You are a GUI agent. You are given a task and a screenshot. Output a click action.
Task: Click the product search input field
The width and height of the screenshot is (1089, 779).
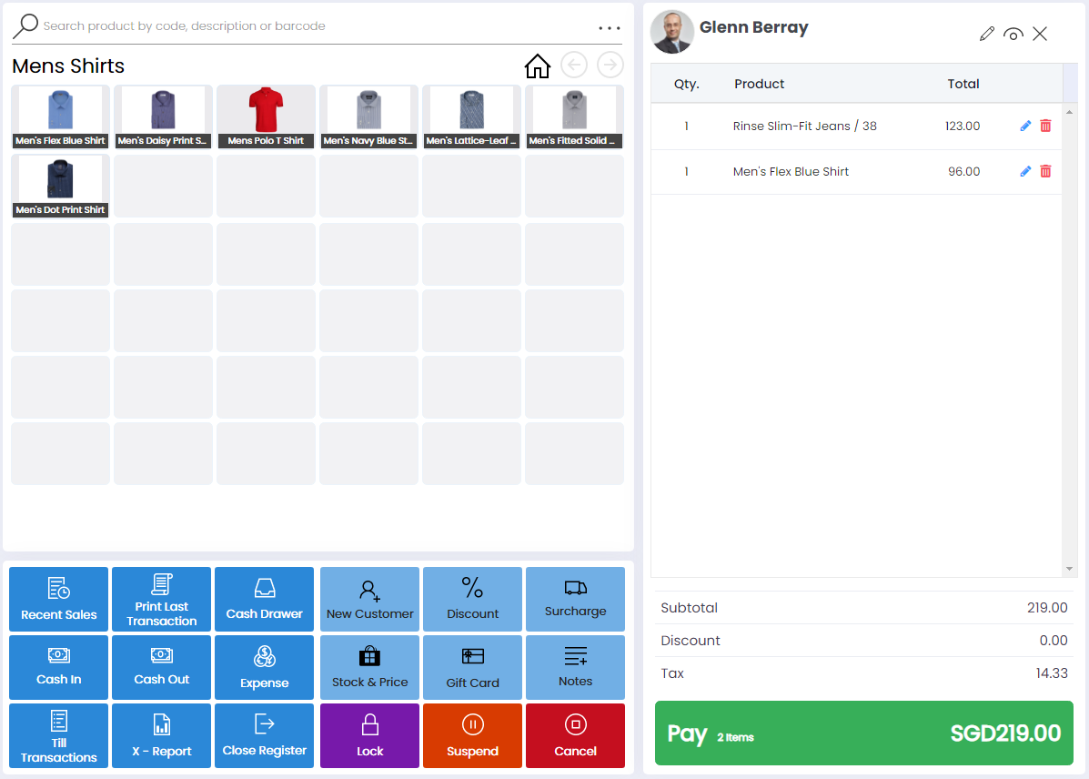(182, 25)
